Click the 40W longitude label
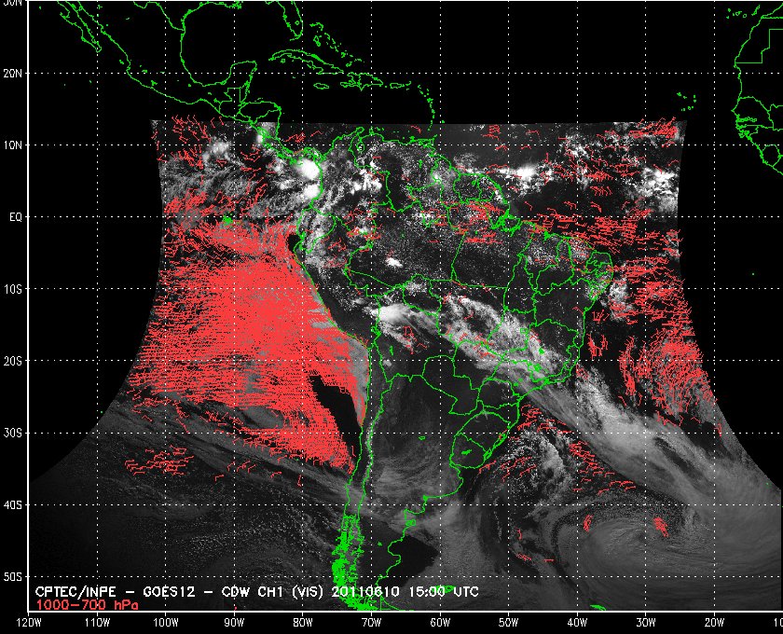783x634 pixels. coord(577,623)
